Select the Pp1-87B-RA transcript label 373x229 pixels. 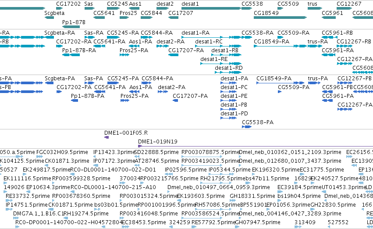79,50
